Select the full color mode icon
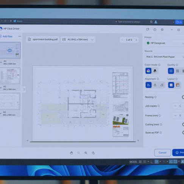Screen dimensions: 184x184 click(148, 71)
